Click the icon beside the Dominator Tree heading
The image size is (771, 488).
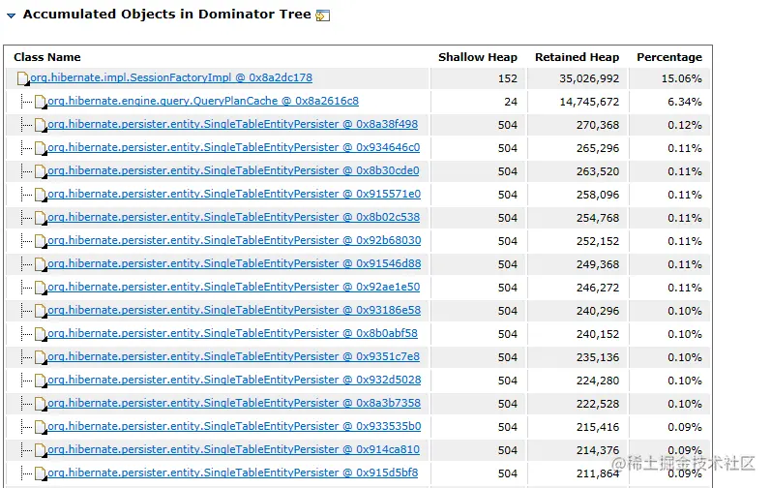click(323, 15)
